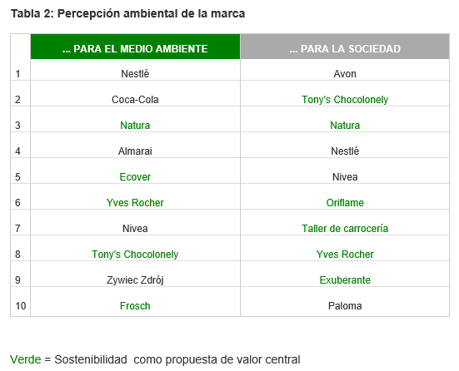Click the Tabla 2 title text
The image size is (459, 371).
point(127,13)
